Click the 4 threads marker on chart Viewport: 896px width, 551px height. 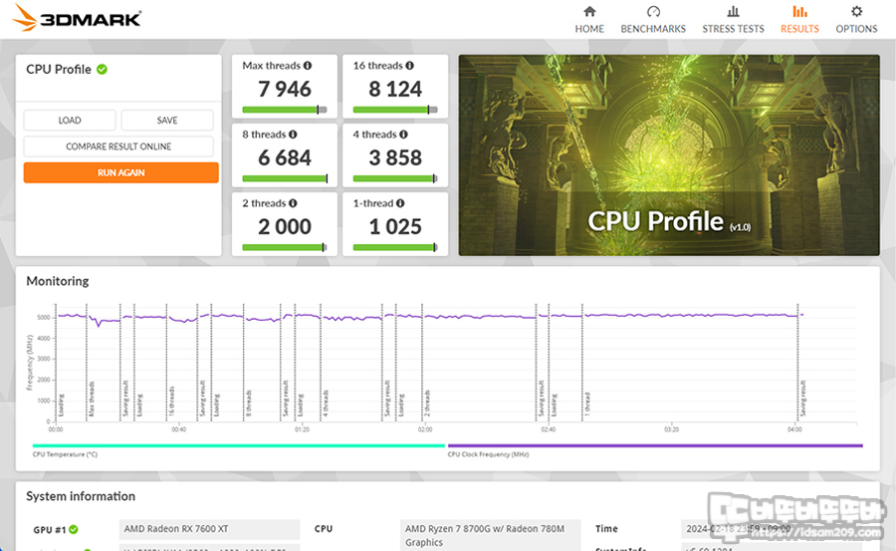326,403
